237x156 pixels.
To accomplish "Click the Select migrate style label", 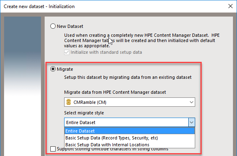I will (x=84, y=113).
